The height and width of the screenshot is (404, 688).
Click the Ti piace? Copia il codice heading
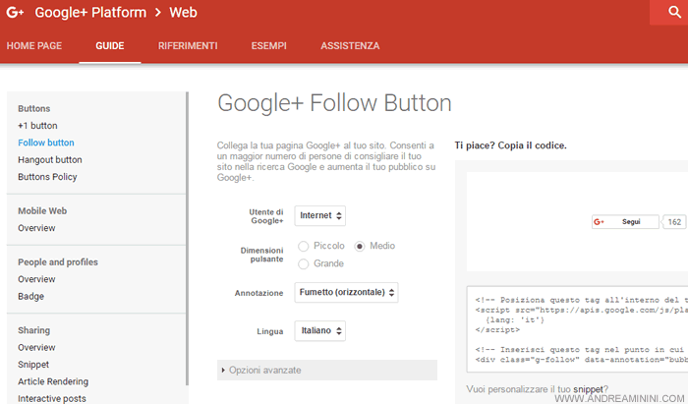pyautogui.click(x=511, y=145)
